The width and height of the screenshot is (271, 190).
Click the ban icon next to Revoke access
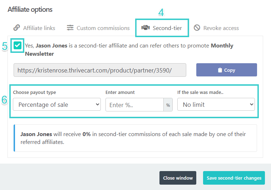pos(197,28)
